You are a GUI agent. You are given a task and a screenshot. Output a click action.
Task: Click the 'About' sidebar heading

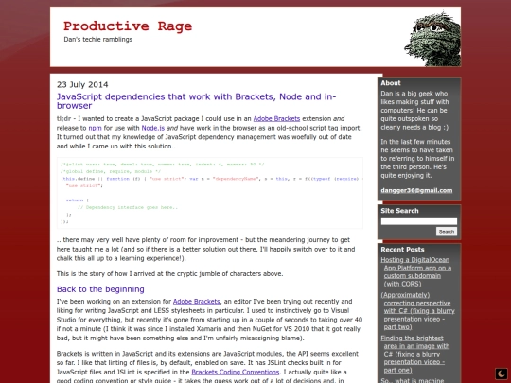tap(391, 83)
